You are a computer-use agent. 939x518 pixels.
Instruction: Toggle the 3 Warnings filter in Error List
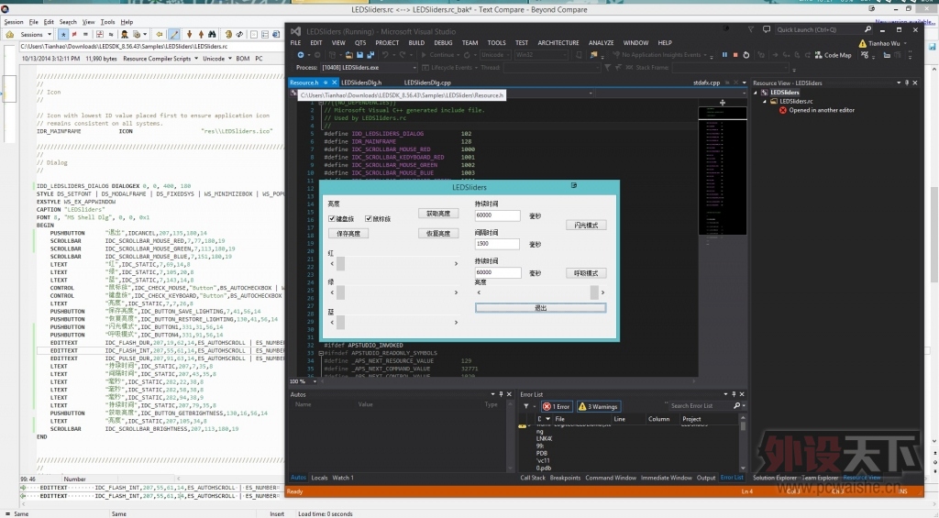pos(598,407)
